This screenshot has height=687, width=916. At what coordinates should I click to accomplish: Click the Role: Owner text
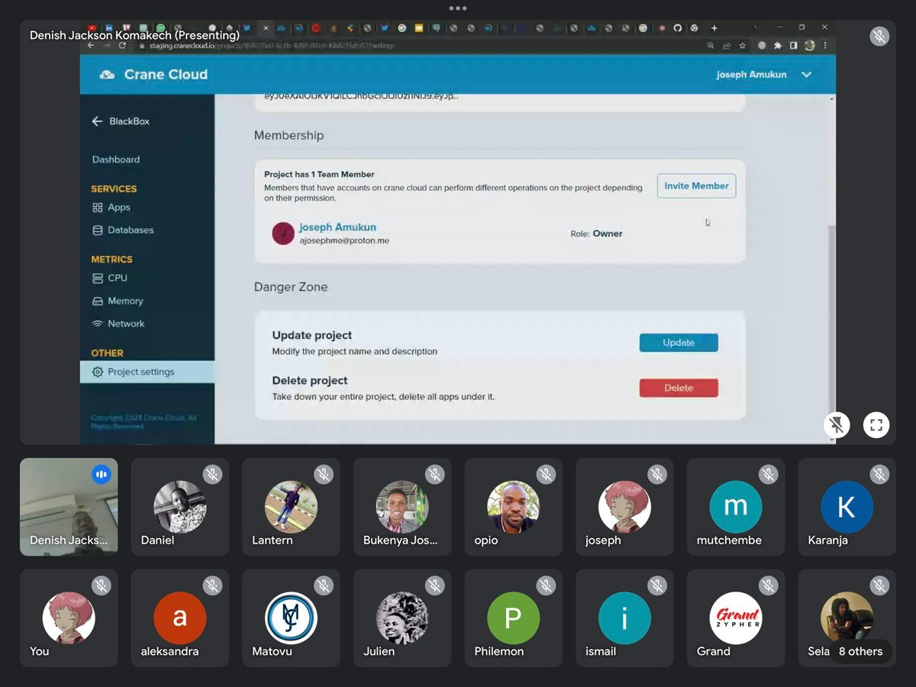click(x=596, y=234)
